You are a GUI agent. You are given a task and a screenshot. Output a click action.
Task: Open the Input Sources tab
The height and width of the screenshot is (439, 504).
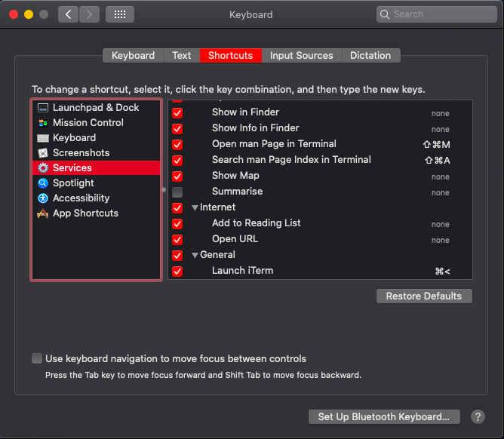[302, 56]
